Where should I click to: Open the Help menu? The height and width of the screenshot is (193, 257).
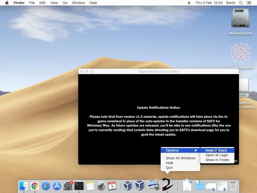click(x=93, y=3)
